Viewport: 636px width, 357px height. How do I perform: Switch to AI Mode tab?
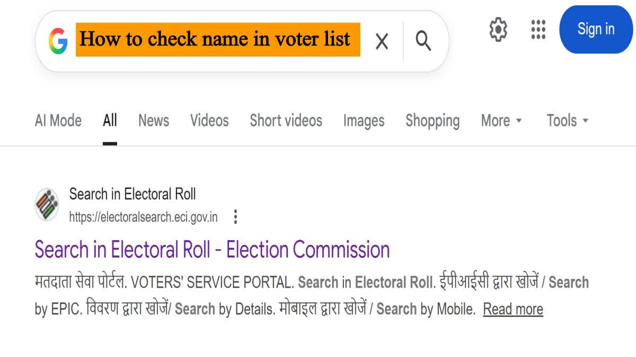[58, 121]
